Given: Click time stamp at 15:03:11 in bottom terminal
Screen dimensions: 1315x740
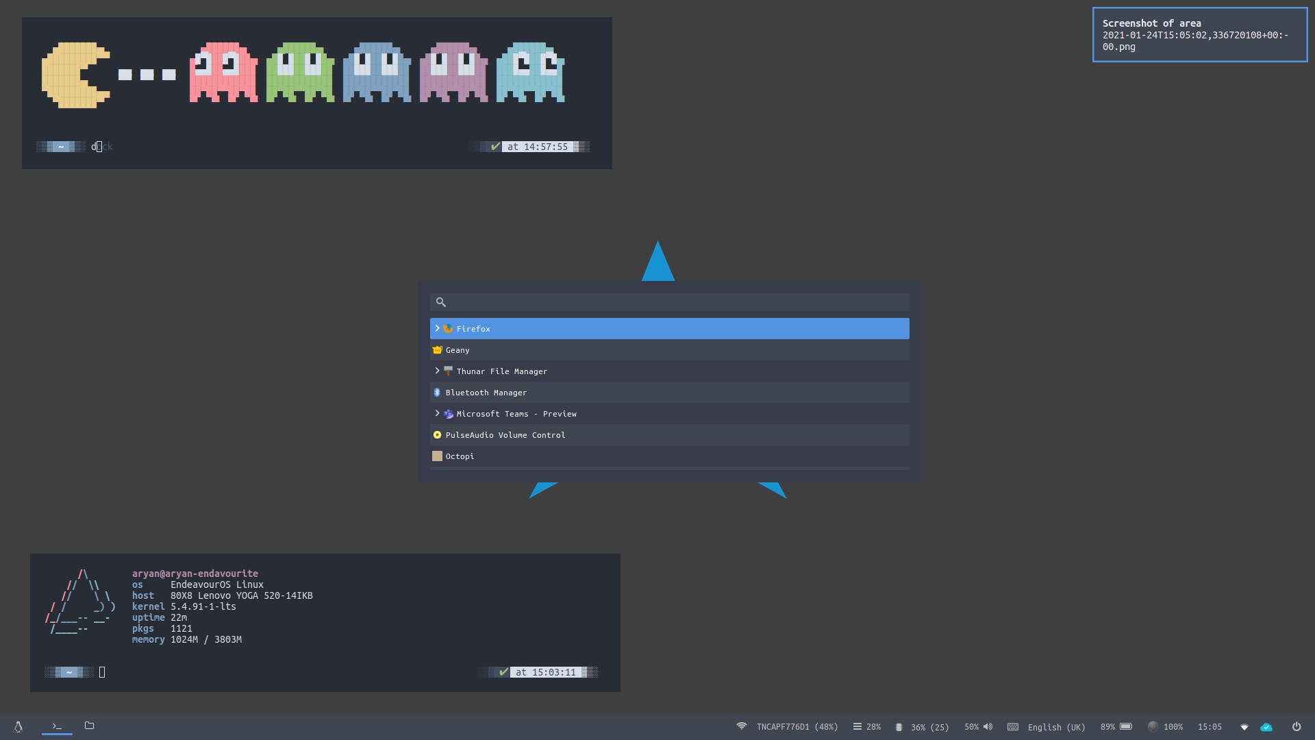Looking at the screenshot, I should [546, 672].
